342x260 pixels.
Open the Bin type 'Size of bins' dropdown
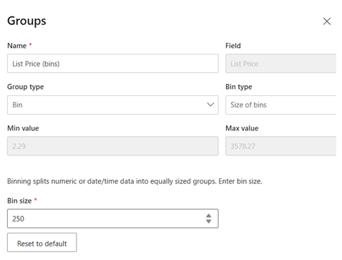tap(281, 105)
